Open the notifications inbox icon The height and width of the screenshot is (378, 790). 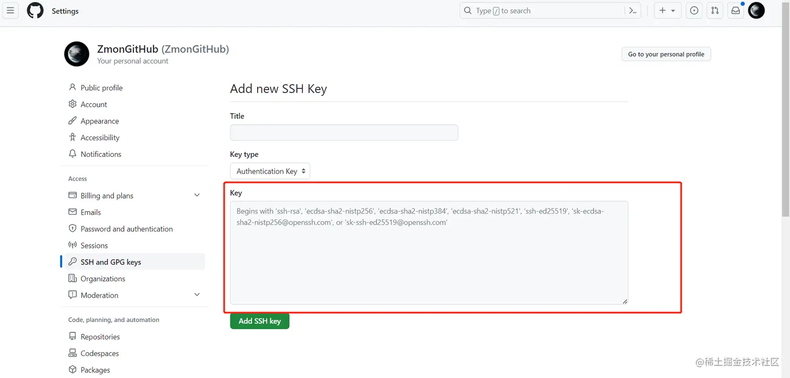click(736, 10)
